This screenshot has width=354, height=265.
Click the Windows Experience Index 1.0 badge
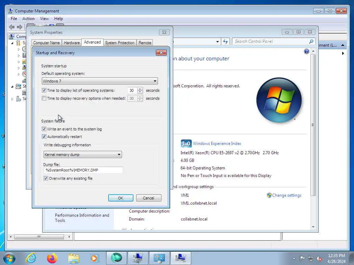[x=186, y=144]
